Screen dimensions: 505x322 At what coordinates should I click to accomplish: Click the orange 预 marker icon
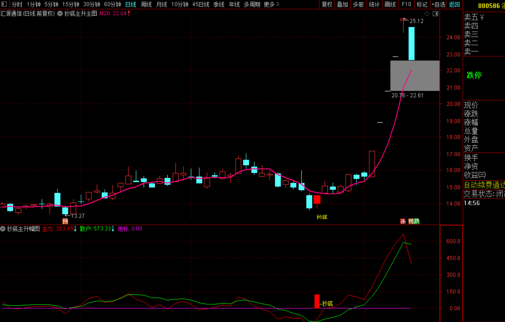[65, 221]
